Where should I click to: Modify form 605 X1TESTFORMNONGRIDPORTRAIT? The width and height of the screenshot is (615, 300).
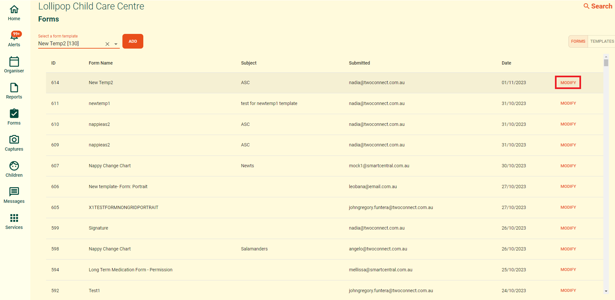click(x=568, y=207)
